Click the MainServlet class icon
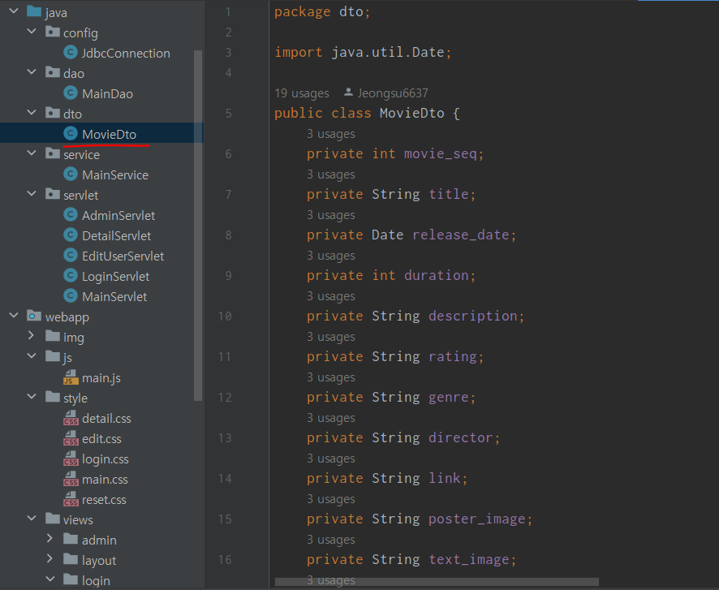 (x=70, y=295)
